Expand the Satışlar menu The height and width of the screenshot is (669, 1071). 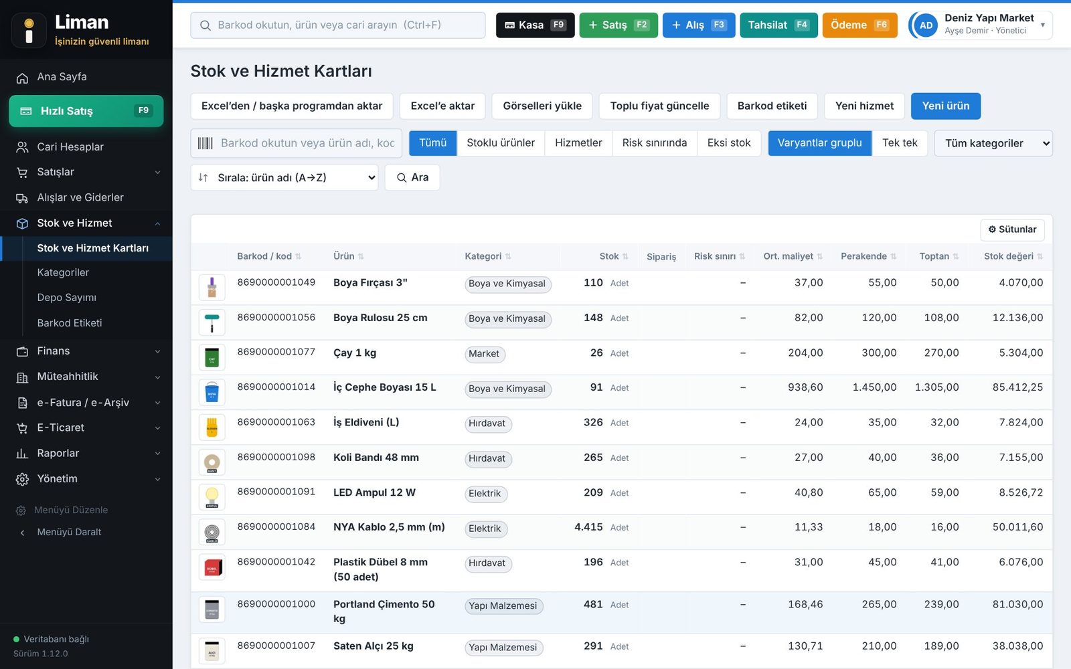point(86,172)
